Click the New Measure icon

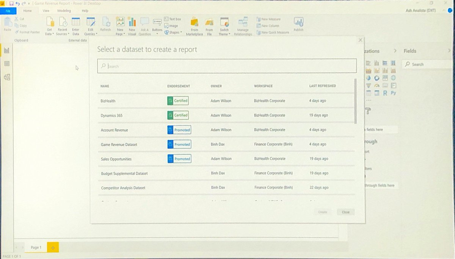(259, 19)
